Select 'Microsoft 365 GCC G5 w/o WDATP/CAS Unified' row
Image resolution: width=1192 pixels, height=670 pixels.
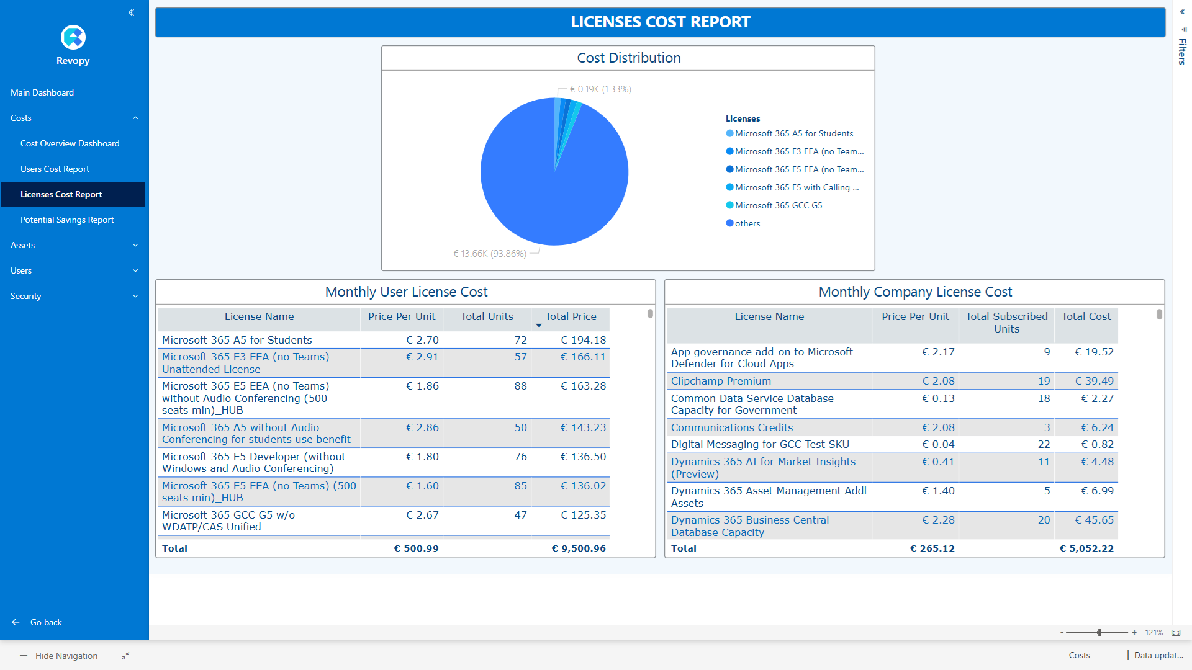[384, 520]
